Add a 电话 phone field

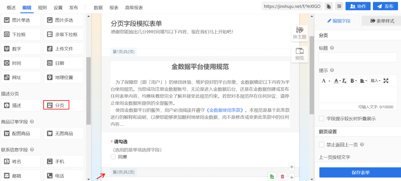coord(64,175)
